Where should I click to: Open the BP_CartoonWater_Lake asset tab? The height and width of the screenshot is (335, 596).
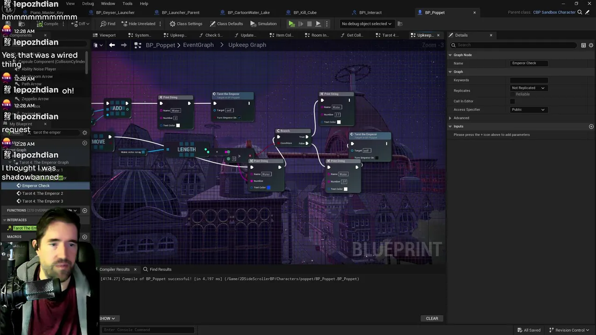tap(244, 13)
